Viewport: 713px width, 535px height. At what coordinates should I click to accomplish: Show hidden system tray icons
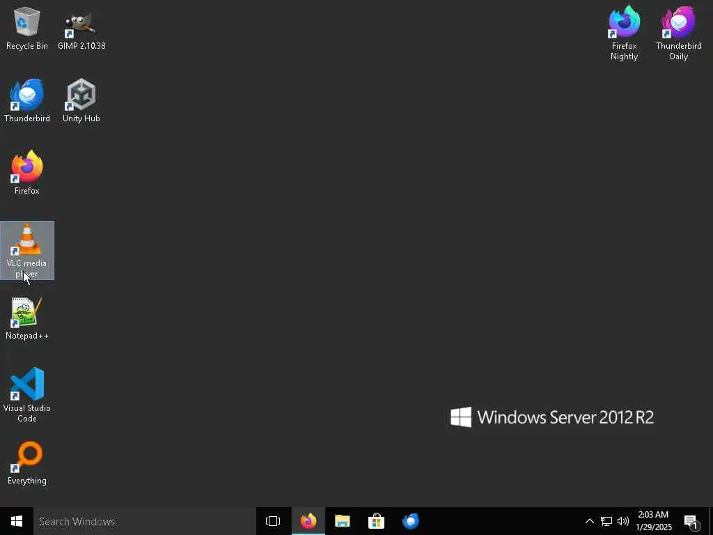(x=589, y=521)
